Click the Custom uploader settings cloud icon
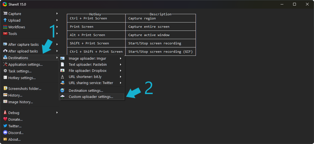314x144 pixels. [62, 97]
